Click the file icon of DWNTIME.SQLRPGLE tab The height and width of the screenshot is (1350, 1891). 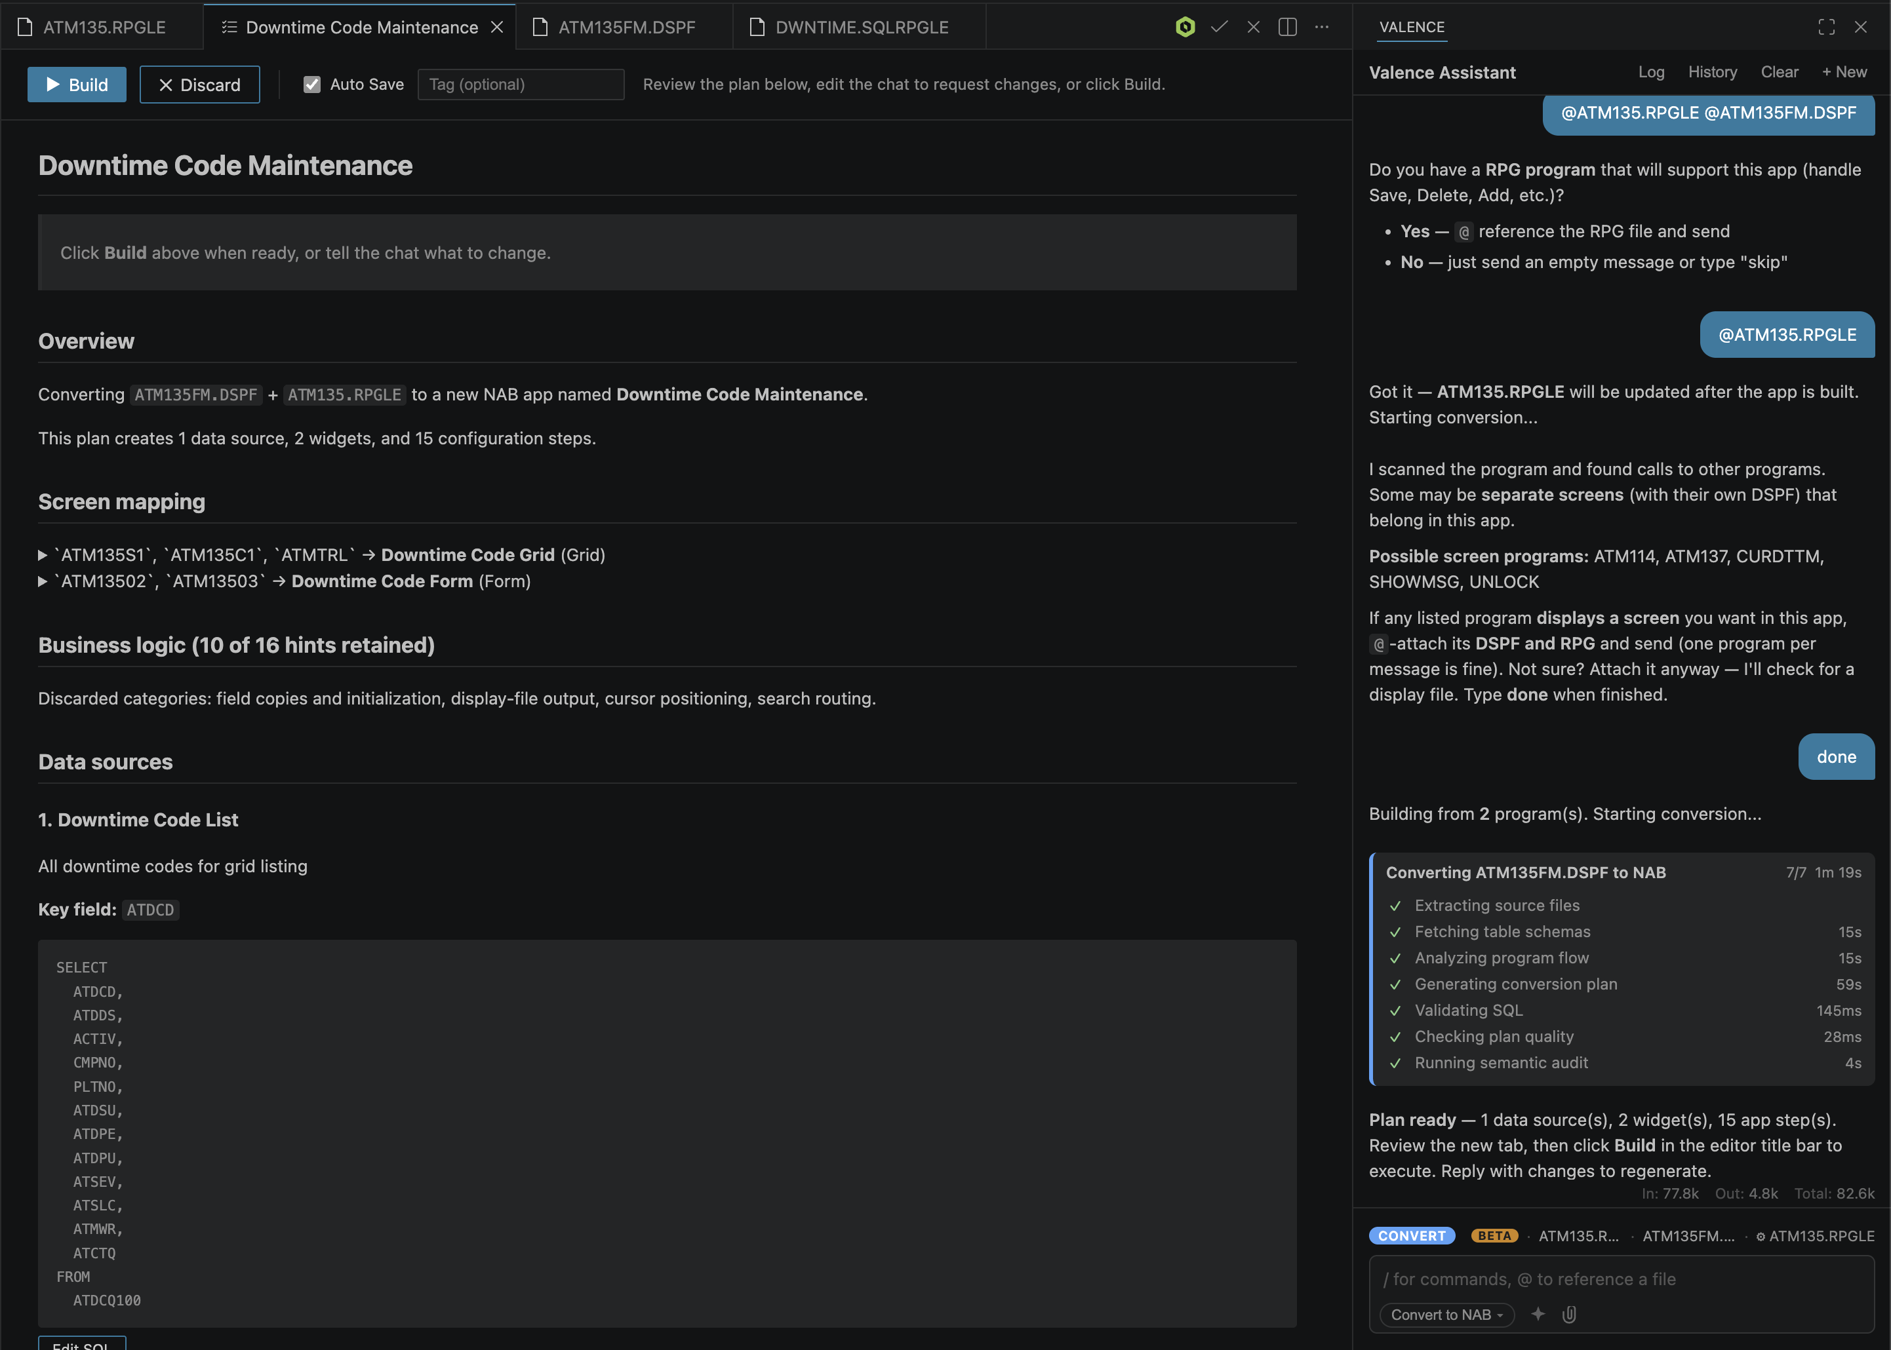[757, 28]
